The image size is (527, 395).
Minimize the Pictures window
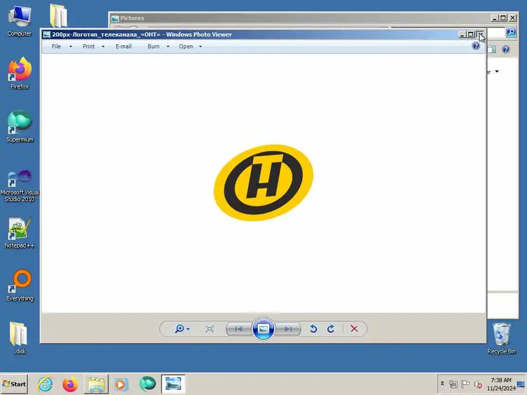click(494, 18)
